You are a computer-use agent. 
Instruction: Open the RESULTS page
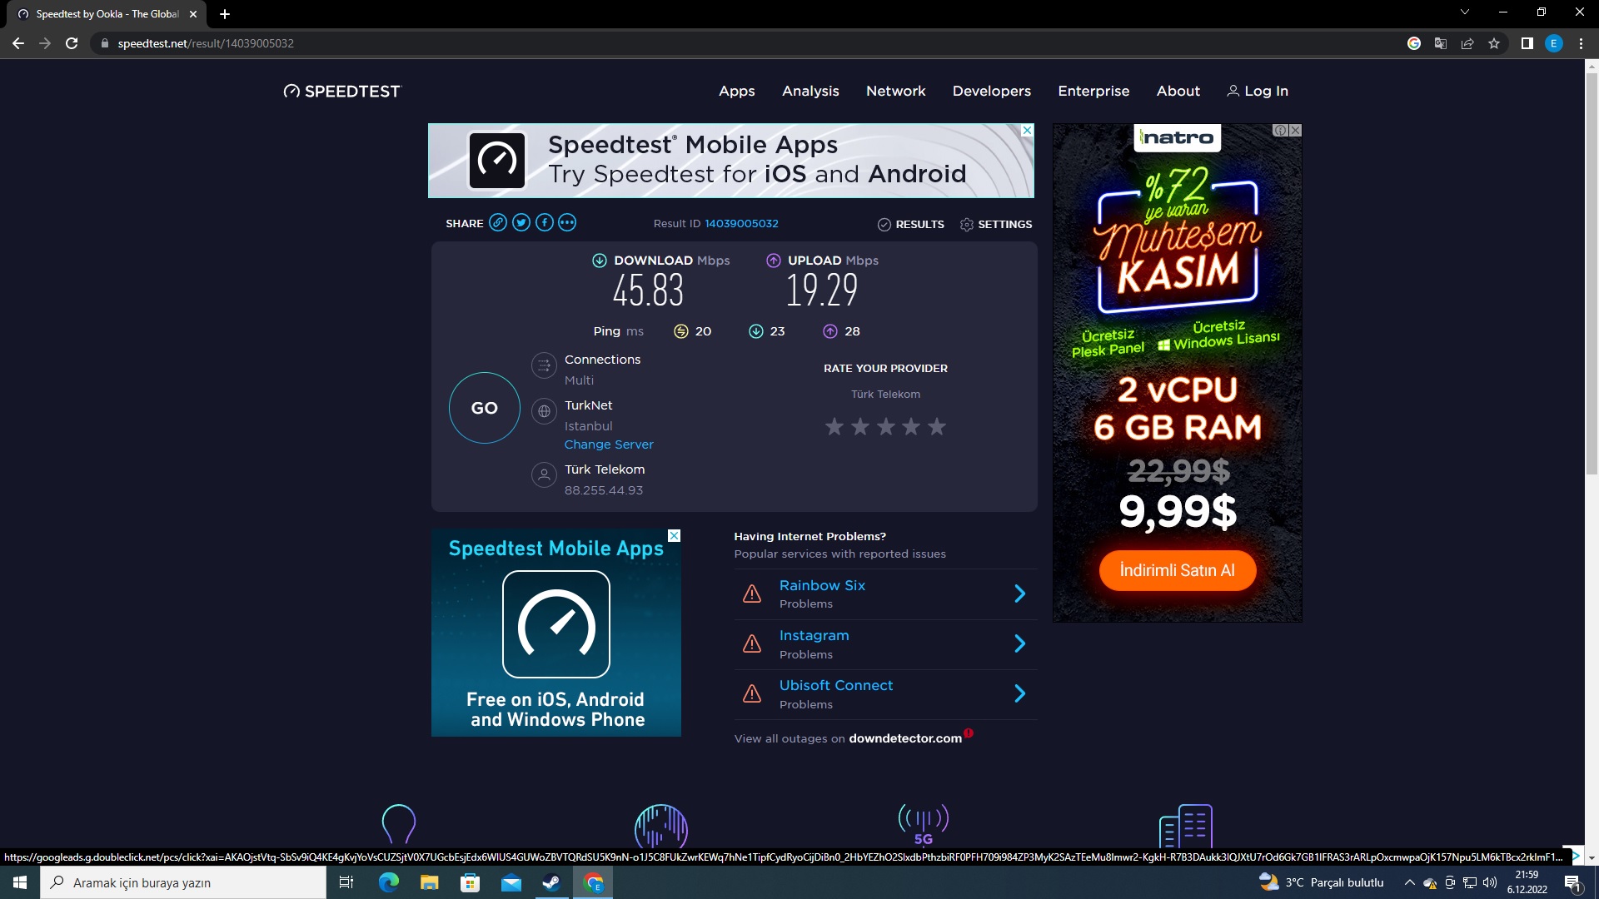tap(911, 224)
